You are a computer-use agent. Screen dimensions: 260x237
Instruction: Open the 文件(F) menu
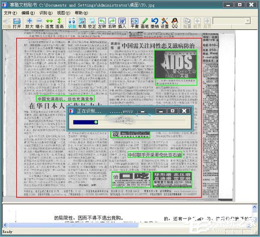10,13
